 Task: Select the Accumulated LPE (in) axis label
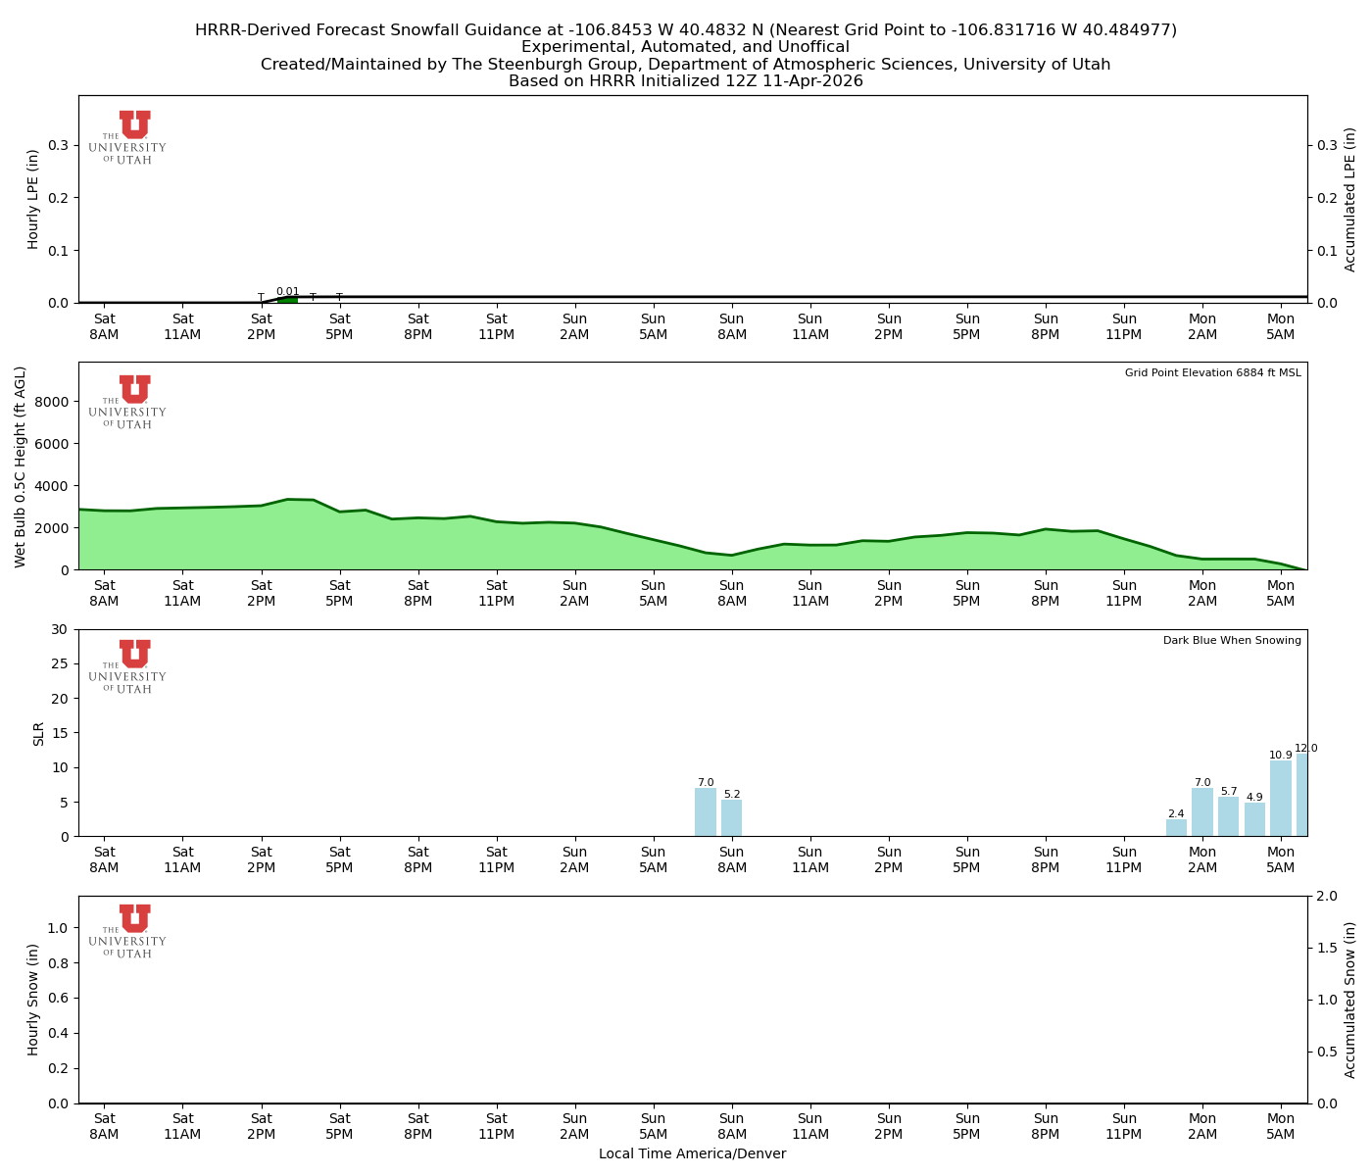(1350, 199)
